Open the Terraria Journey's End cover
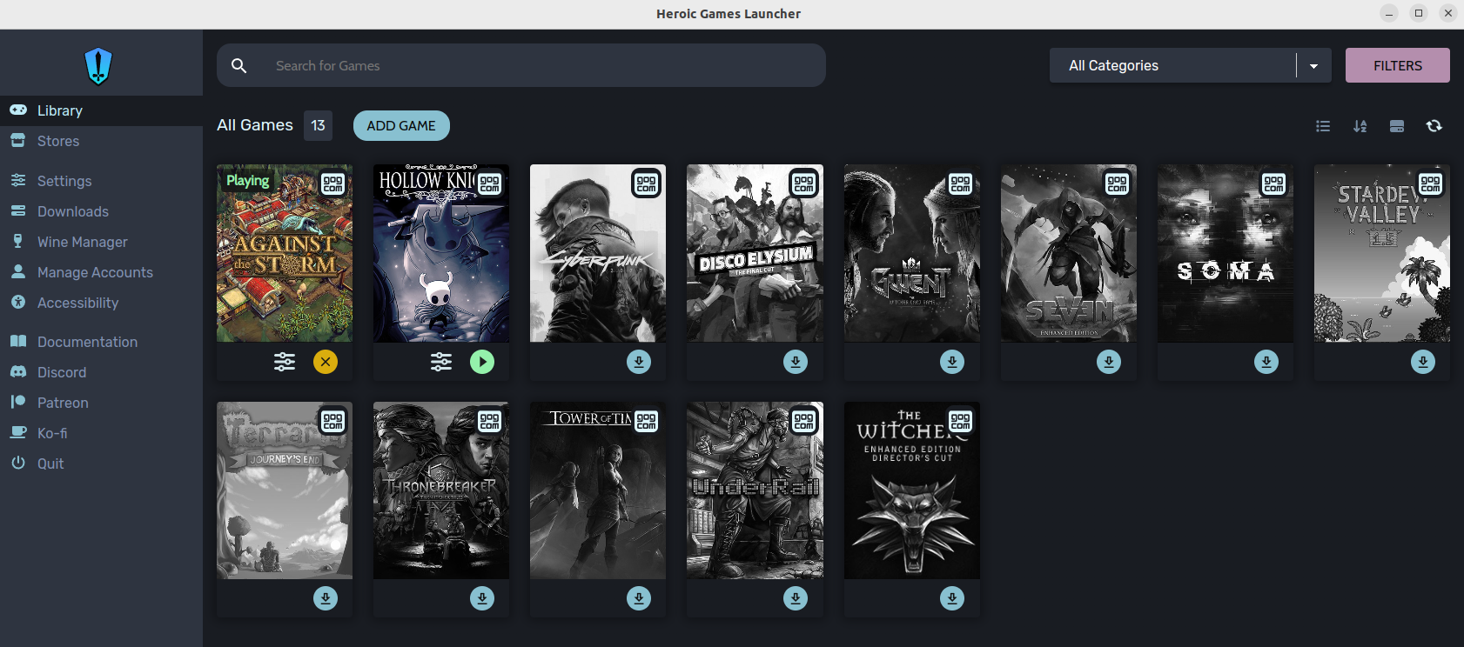 pyautogui.click(x=285, y=490)
